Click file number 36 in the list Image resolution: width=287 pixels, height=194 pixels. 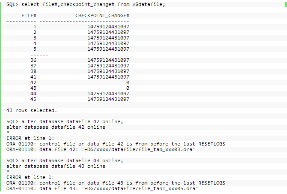pyautogui.click(x=33, y=60)
